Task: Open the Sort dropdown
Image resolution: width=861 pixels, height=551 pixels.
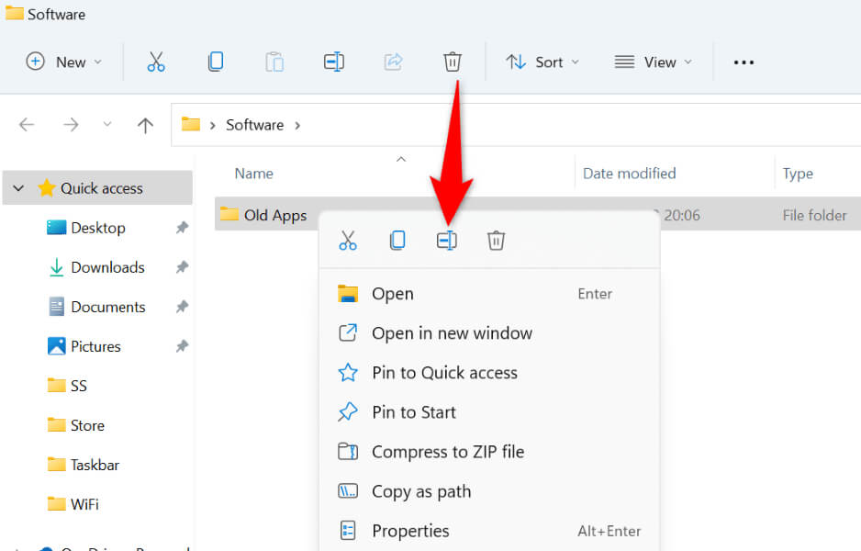Action: [542, 62]
